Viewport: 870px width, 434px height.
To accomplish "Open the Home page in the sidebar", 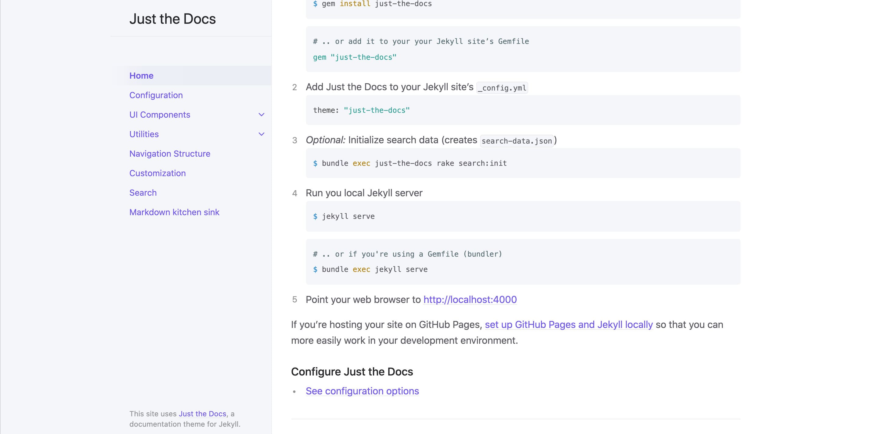I will [141, 76].
